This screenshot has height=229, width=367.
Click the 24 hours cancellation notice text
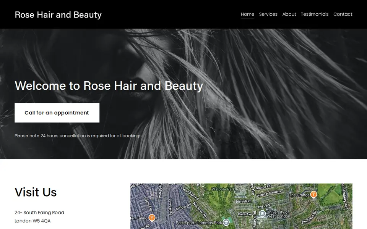click(78, 135)
